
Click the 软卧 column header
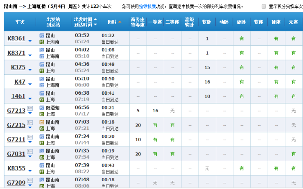(207, 22)
